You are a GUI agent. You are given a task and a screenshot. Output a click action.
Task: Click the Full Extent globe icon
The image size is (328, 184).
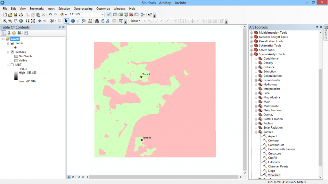coord(21,21)
